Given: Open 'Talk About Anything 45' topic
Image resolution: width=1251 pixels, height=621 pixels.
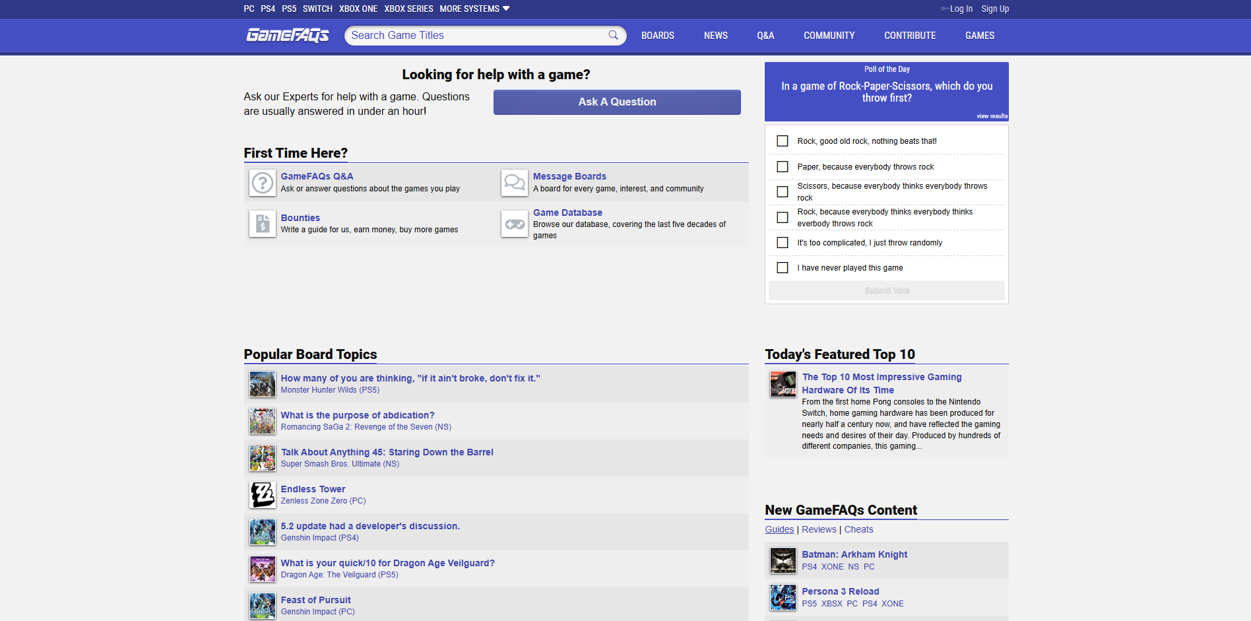Looking at the screenshot, I should click(x=387, y=452).
